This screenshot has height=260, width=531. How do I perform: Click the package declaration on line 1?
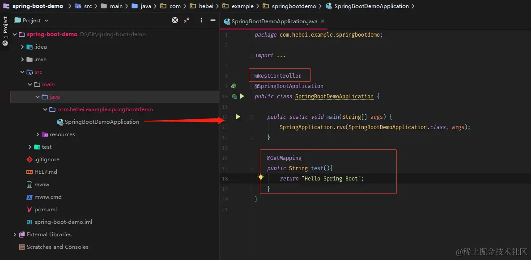point(319,35)
